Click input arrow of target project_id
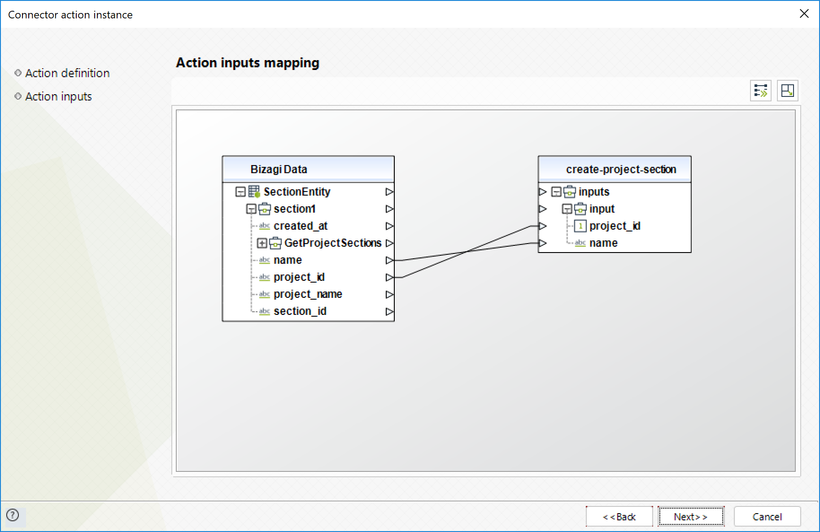Image resolution: width=820 pixels, height=532 pixels. (543, 226)
